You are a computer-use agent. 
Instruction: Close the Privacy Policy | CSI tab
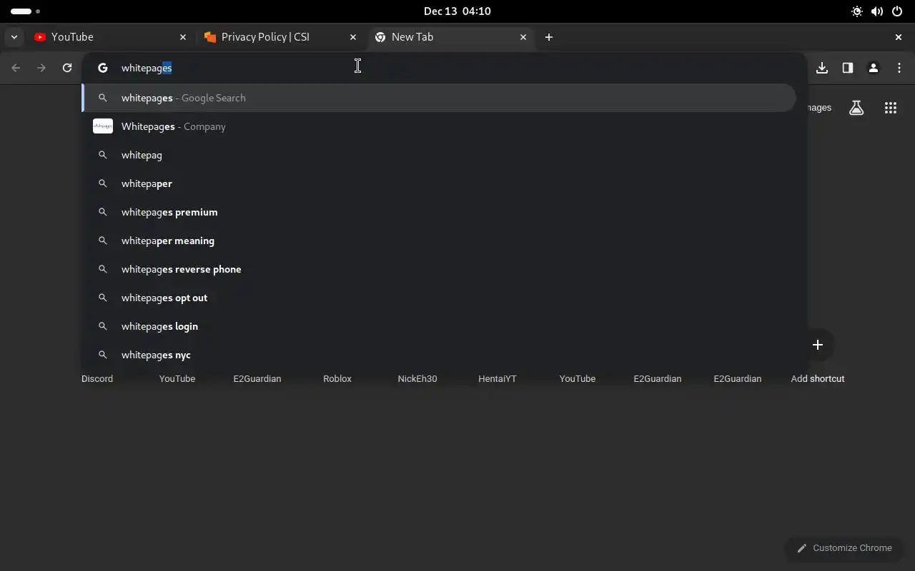click(353, 37)
